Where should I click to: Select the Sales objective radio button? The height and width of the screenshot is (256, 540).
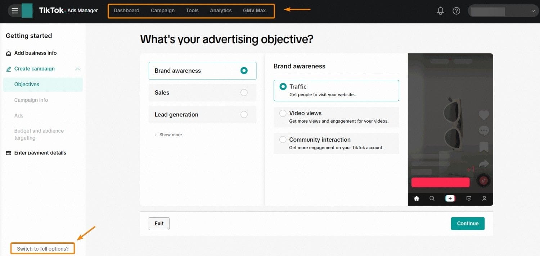coord(244,92)
